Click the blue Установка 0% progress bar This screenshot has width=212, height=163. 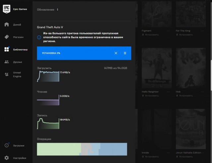(x=84, y=53)
